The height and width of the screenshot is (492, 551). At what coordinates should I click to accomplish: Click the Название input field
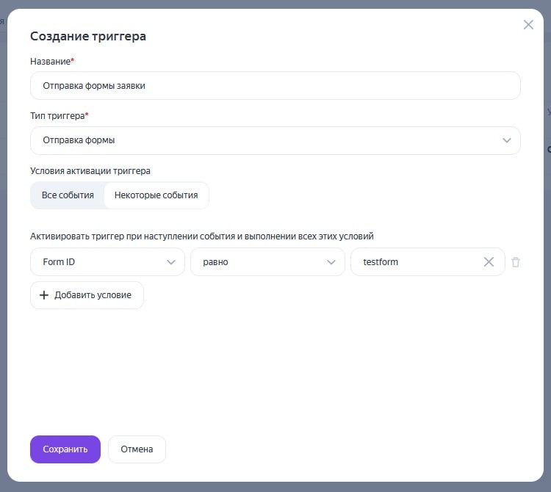tap(275, 86)
